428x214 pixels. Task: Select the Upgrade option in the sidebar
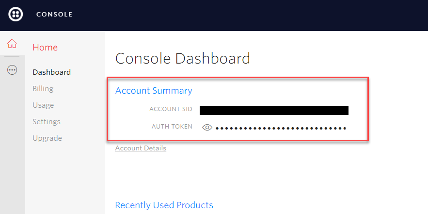coord(47,138)
